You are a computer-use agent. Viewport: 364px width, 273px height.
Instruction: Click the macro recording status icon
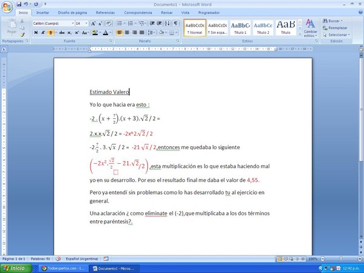[x=106, y=258]
